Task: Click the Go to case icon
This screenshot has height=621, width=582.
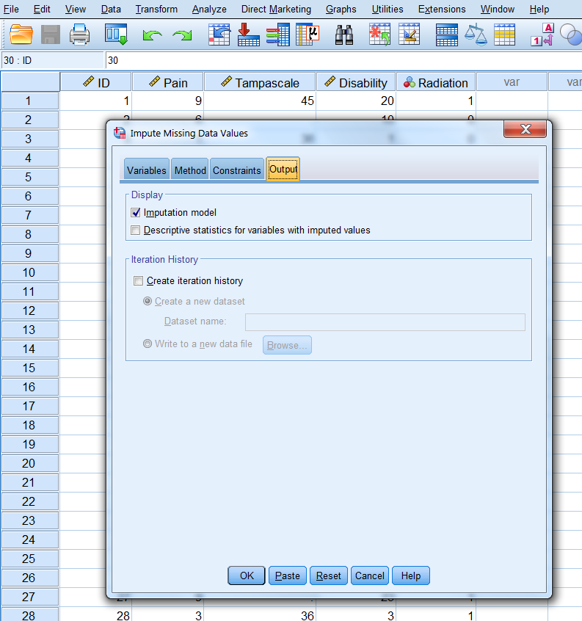Action: (219, 34)
